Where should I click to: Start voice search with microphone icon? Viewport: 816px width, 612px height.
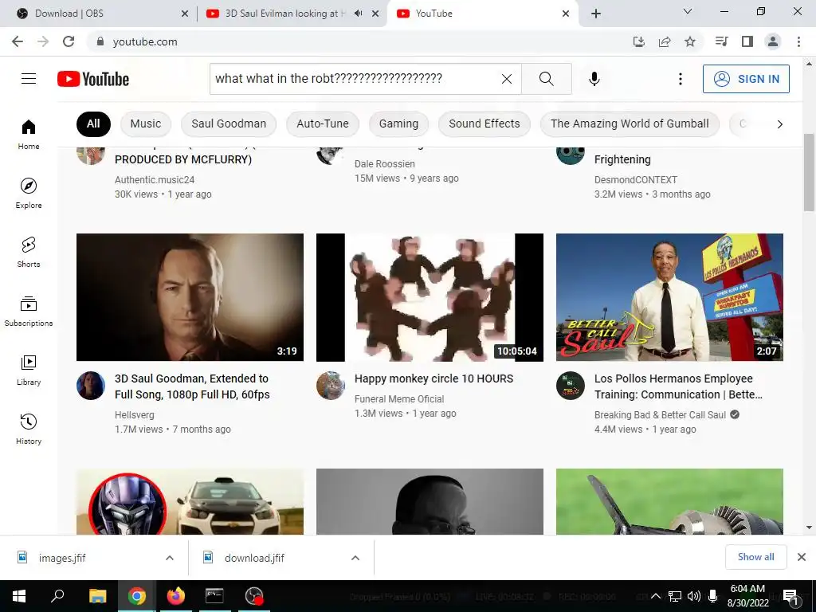594,79
